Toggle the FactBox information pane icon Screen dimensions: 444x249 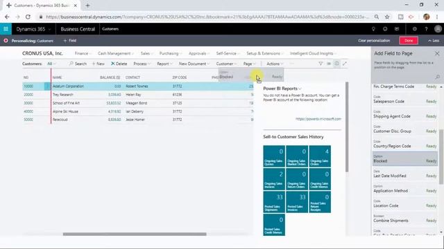tap(336, 64)
